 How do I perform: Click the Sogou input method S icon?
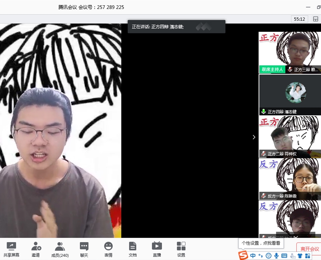(243, 255)
